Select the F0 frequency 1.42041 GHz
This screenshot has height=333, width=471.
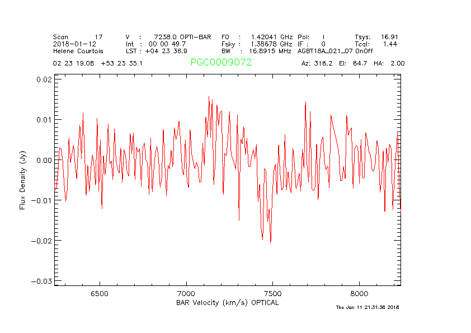click(x=272, y=36)
